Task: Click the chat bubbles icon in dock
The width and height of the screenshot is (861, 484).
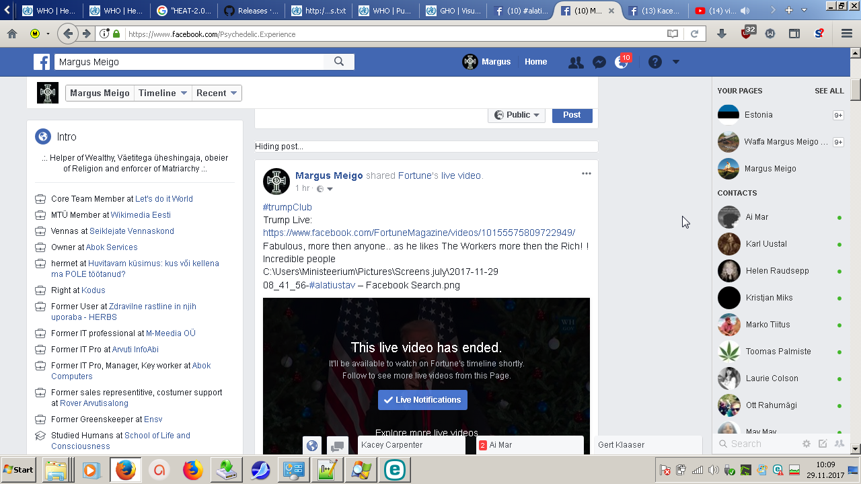Action: click(338, 445)
